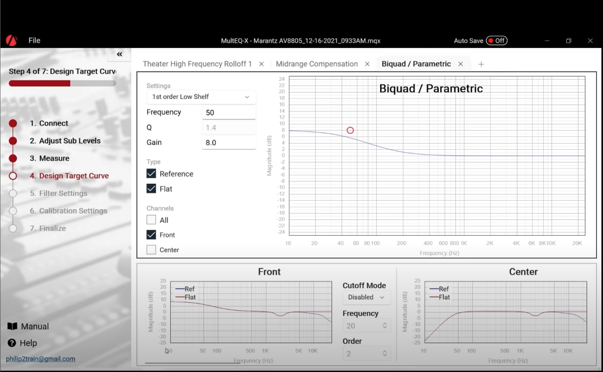Viewport: 603px width, 372px height.
Task: Check the Center channel checkbox
Action: [x=152, y=249]
